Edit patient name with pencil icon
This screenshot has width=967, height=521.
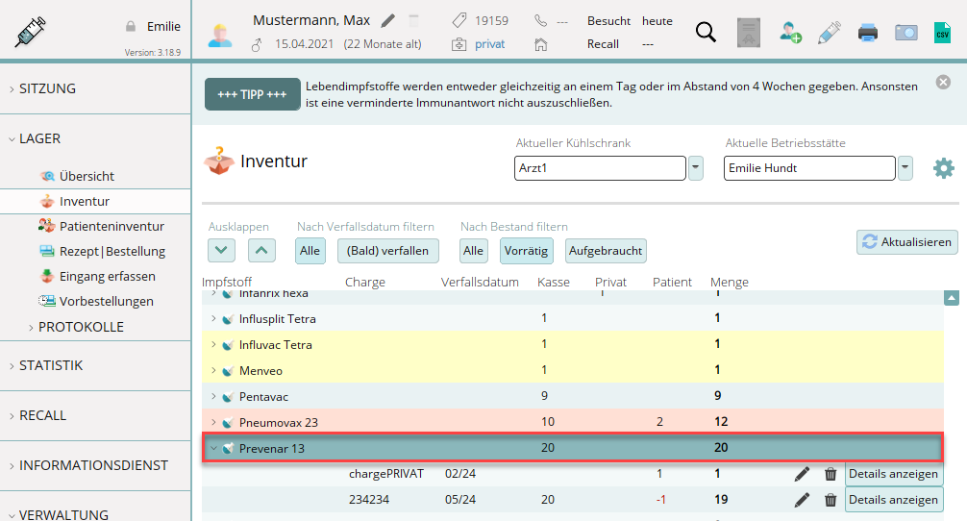(x=388, y=21)
